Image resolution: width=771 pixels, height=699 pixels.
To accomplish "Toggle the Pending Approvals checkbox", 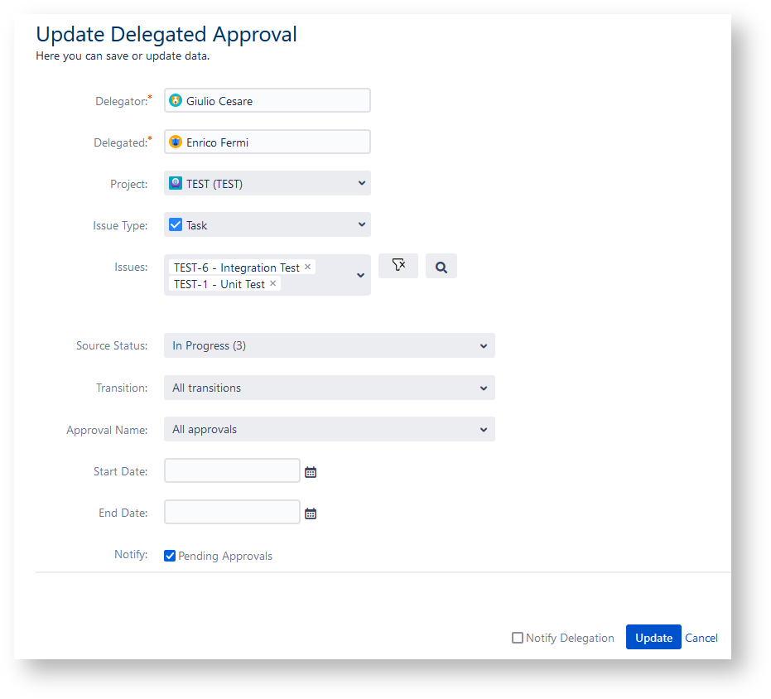I will [170, 556].
